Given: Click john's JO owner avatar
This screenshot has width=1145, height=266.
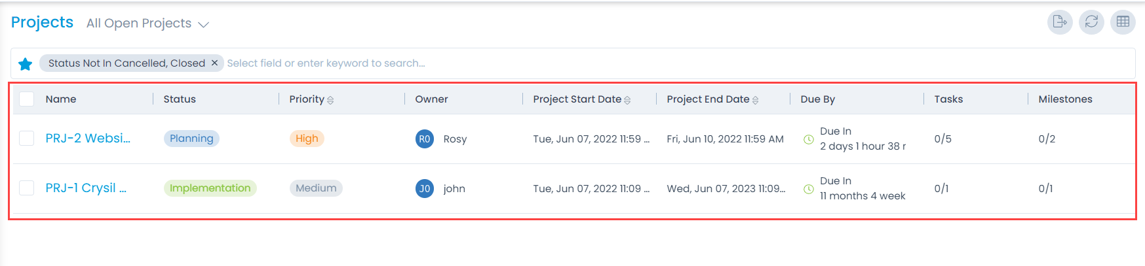Looking at the screenshot, I should click(425, 188).
